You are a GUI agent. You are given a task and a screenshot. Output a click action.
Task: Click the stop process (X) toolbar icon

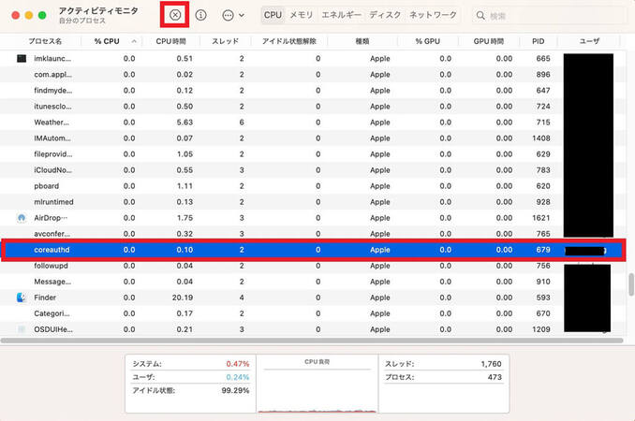(x=175, y=15)
